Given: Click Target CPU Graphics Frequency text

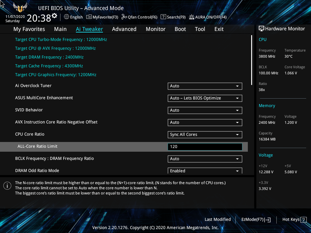Looking at the screenshot, I should (x=56, y=75).
